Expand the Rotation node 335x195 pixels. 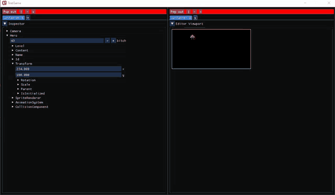pos(18,80)
